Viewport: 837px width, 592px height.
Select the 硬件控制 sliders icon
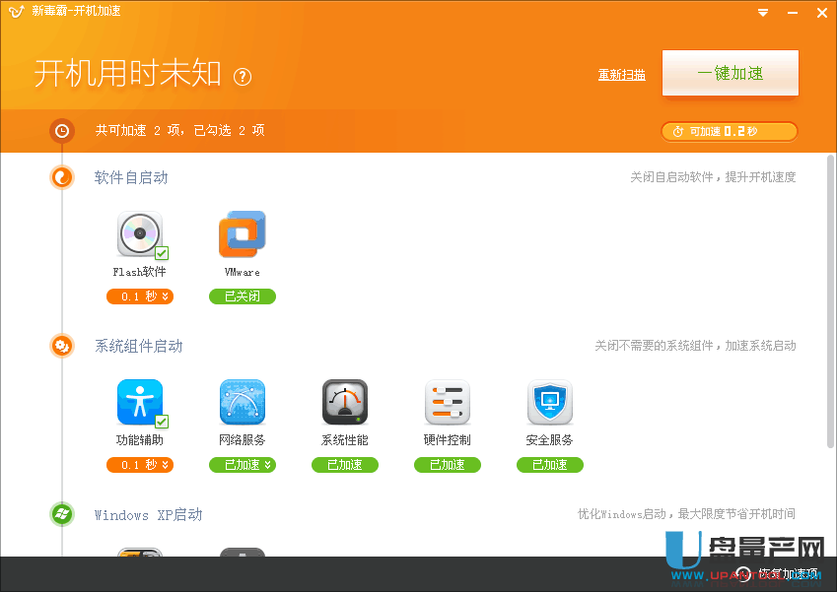point(447,402)
